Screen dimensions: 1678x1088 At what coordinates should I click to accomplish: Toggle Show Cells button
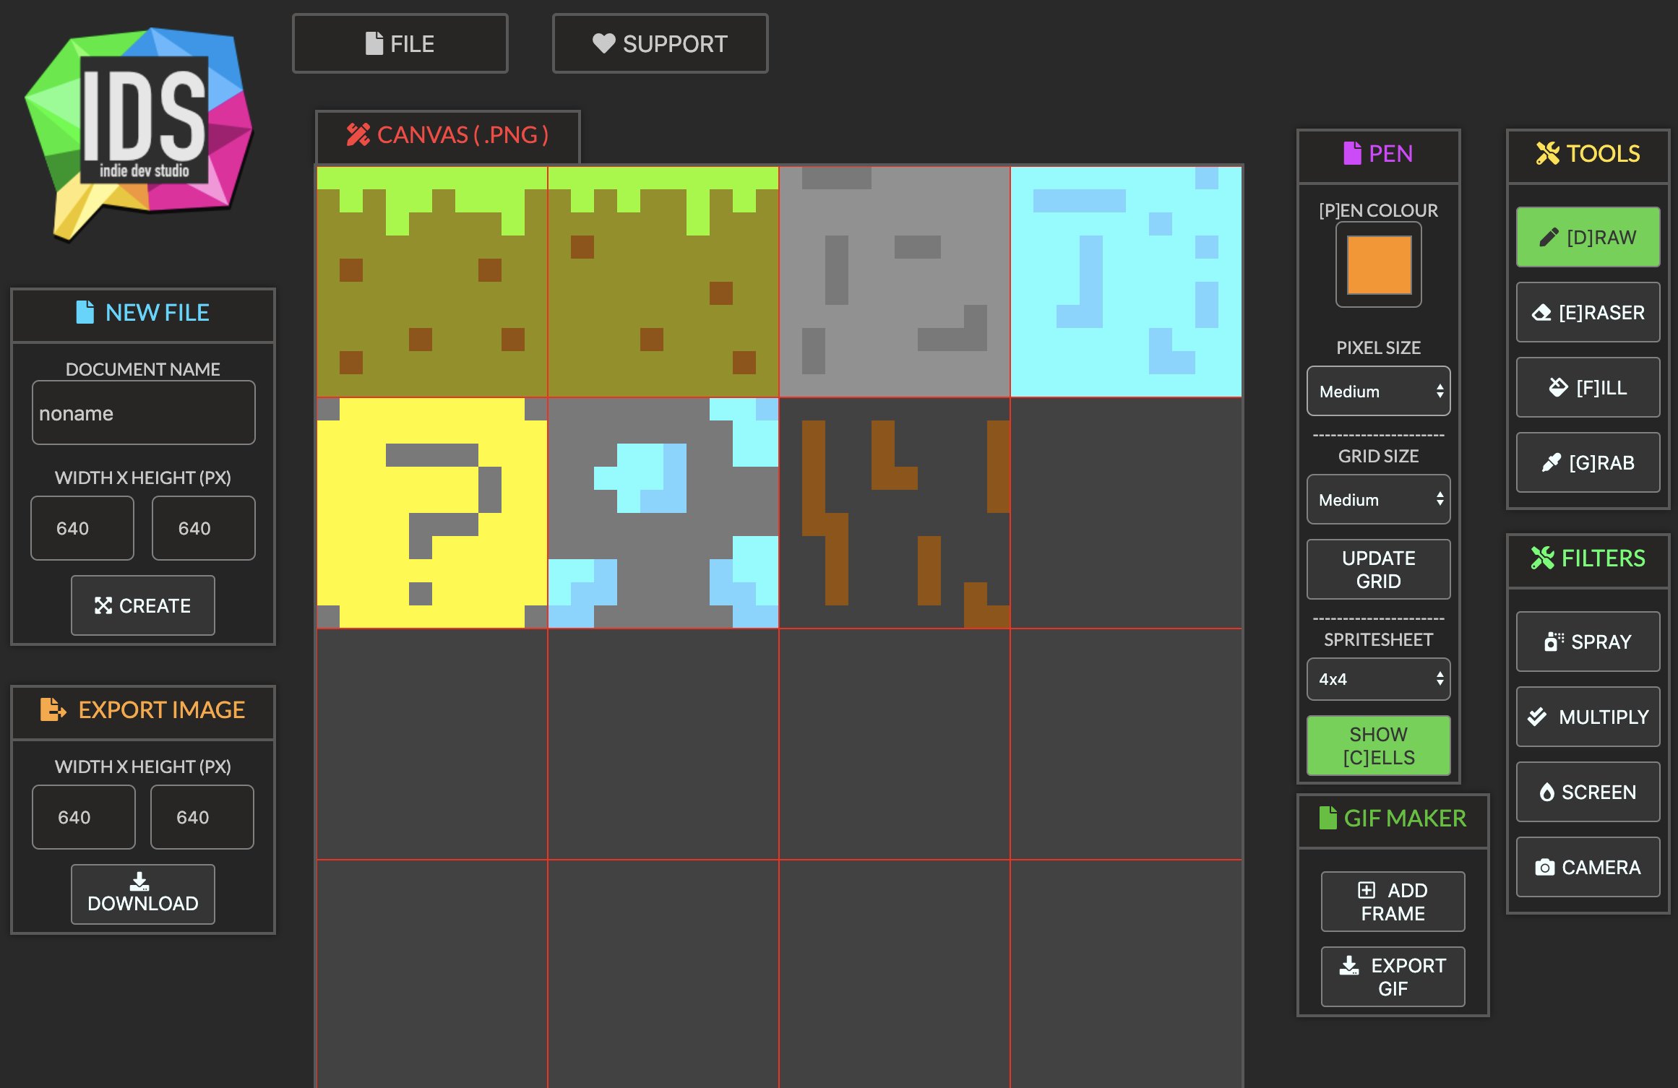click(1378, 746)
